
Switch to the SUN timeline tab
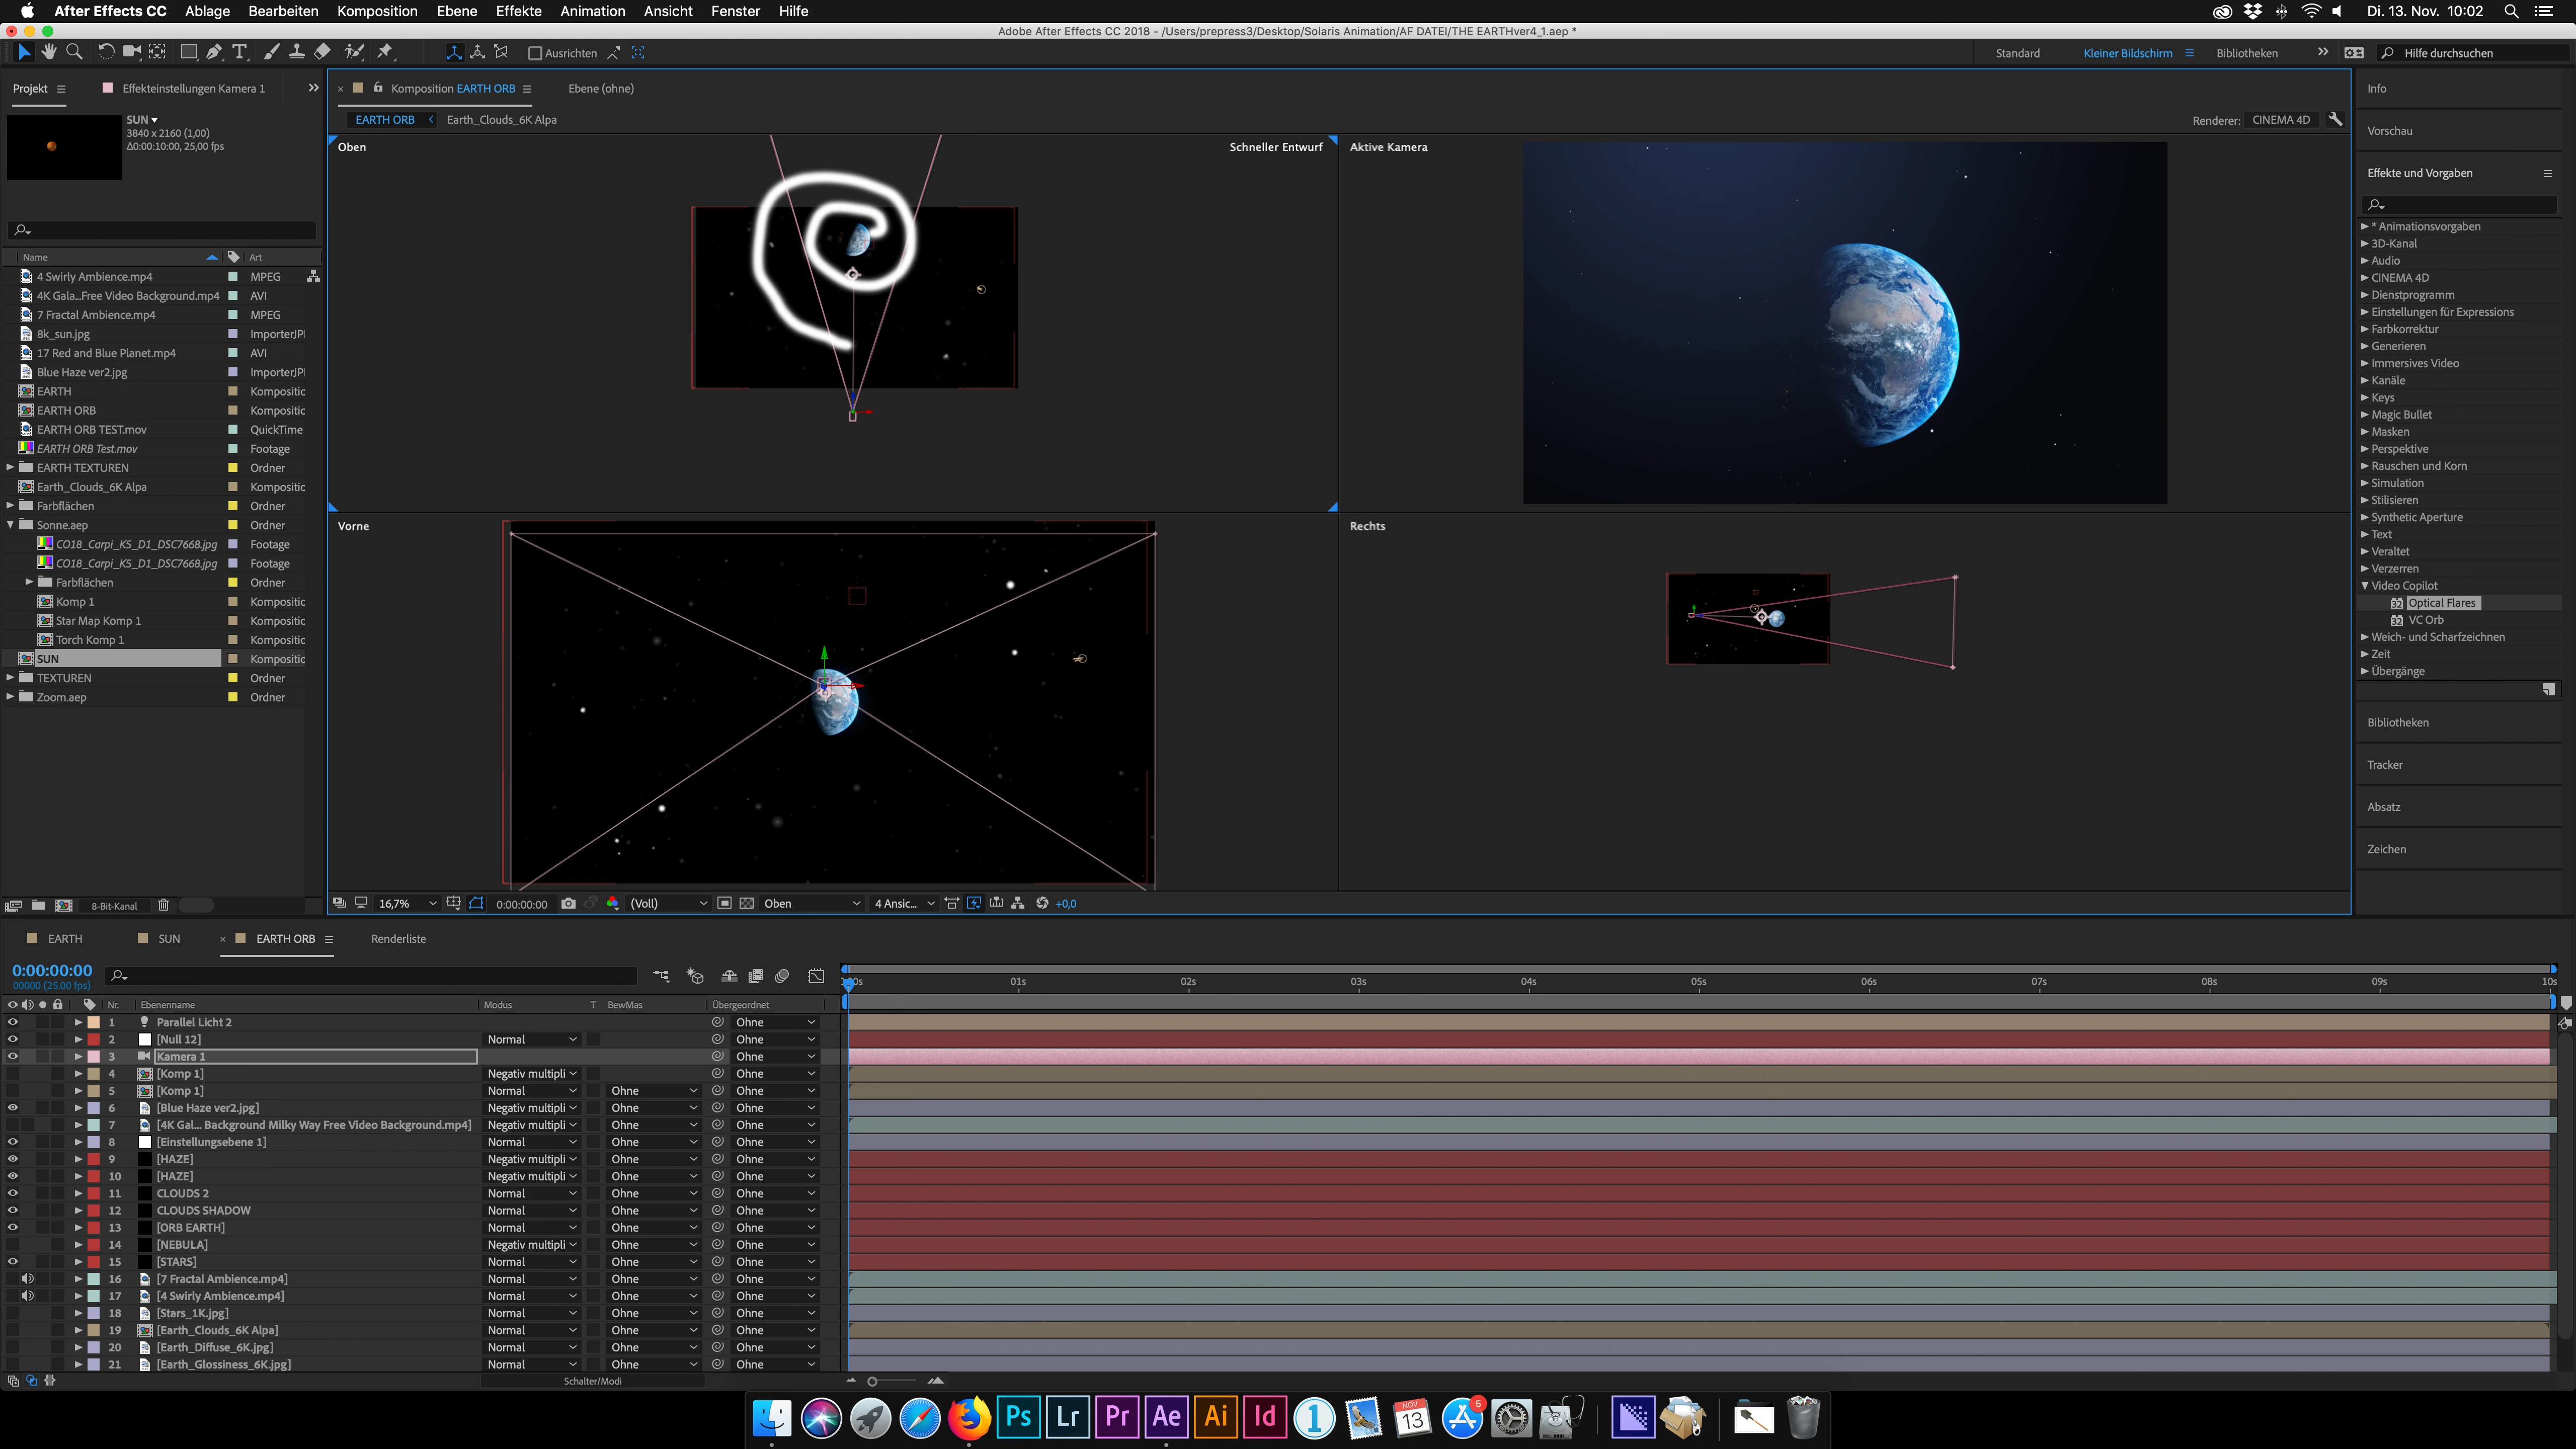tap(169, 938)
